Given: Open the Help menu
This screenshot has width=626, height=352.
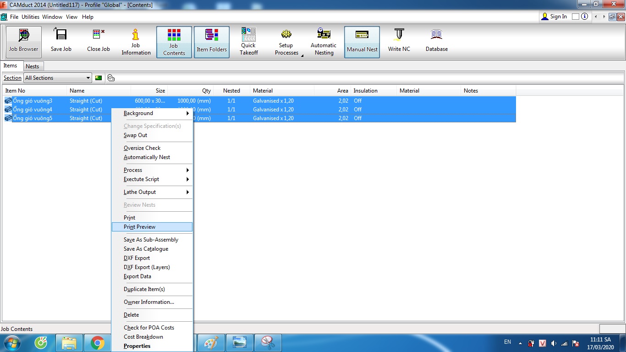Looking at the screenshot, I should pyautogui.click(x=88, y=17).
